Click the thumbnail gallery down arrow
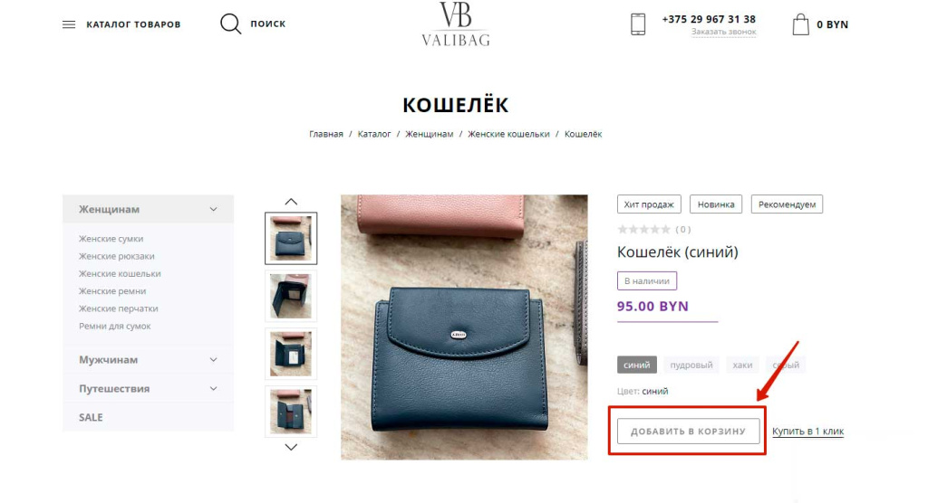 tap(291, 448)
